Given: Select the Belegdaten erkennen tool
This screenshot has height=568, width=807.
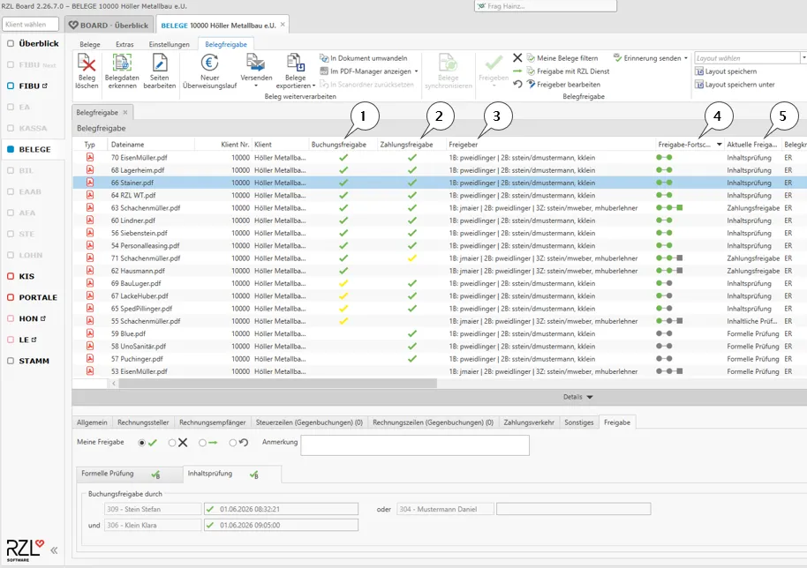Looking at the screenshot, I should (122, 71).
